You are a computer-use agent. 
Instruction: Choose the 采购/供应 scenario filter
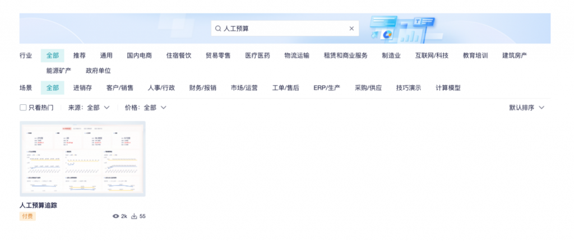(x=368, y=88)
